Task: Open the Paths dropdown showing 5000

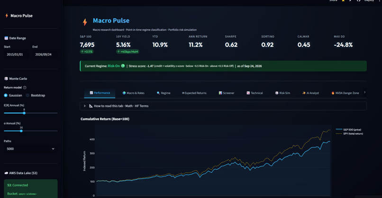Action: click(31, 149)
